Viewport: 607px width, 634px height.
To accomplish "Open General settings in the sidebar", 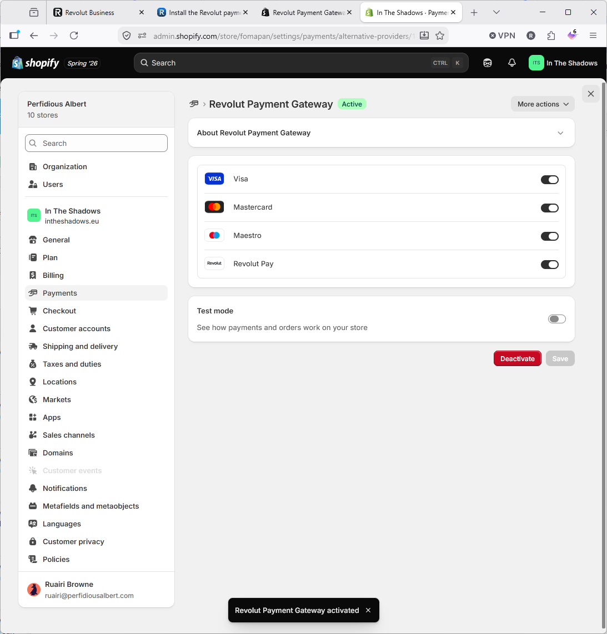I will pos(97,240).
